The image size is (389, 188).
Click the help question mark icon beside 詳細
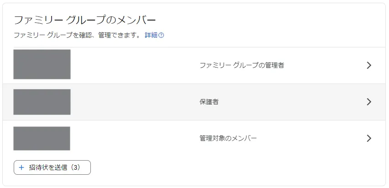pyautogui.click(x=161, y=35)
